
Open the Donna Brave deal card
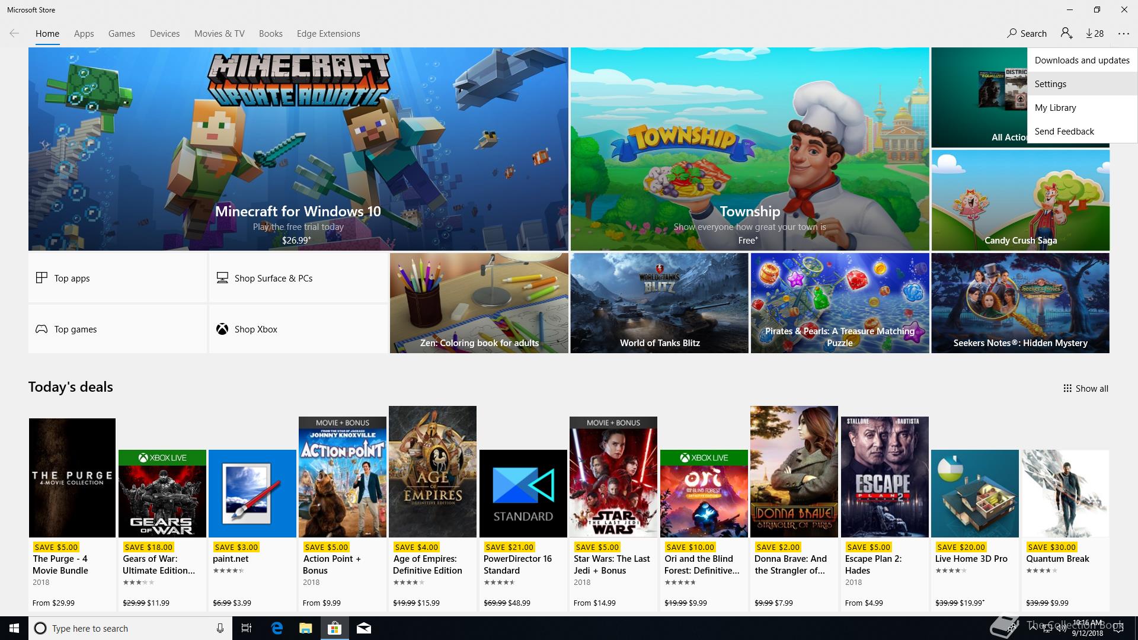click(x=794, y=508)
